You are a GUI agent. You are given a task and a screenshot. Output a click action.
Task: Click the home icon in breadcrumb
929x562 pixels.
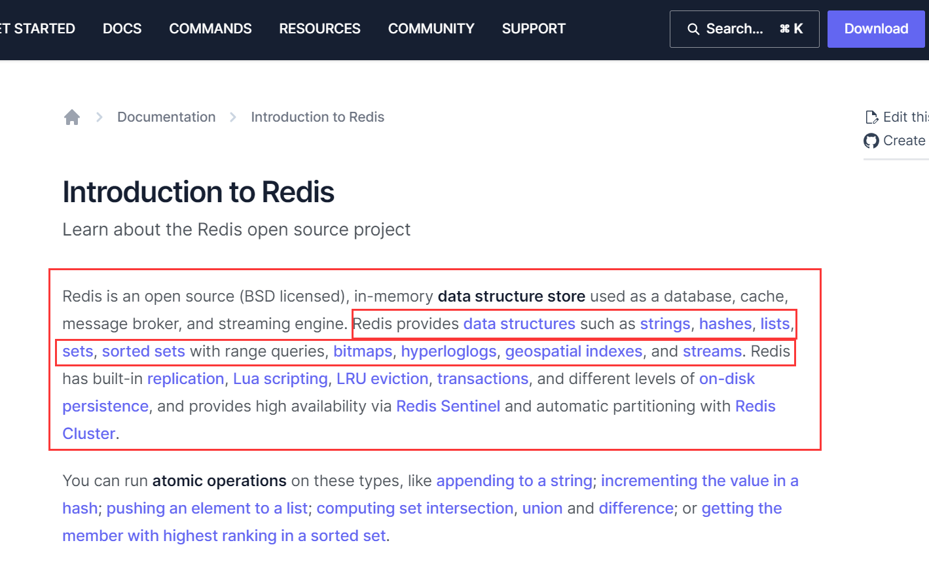pos(72,117)
